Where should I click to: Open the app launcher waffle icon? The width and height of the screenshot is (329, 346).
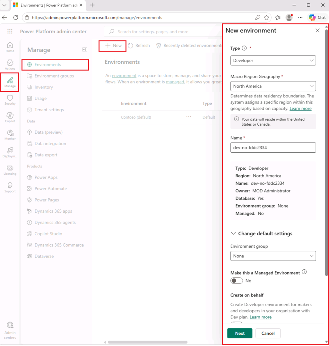click(10, 31)
